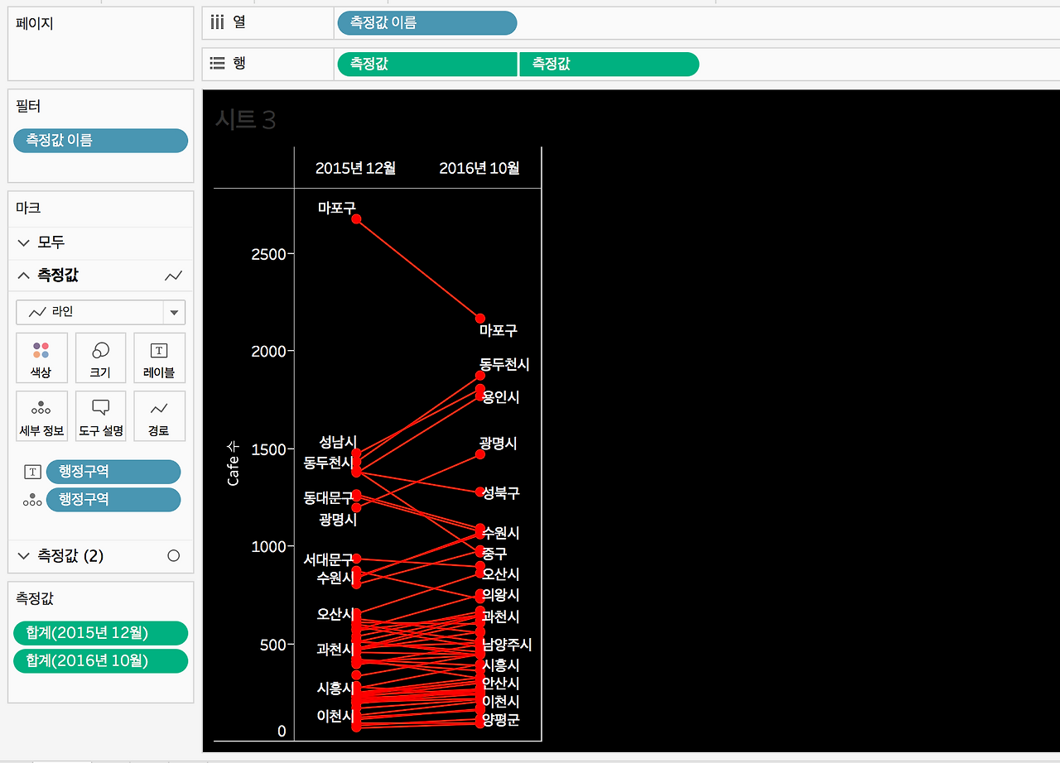Viewport: 1060px width, 763px height.
Task: Open the Label (레이블) marks card
Action: (159, 358)
